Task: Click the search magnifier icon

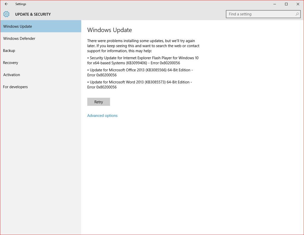Action: [297, 14]
